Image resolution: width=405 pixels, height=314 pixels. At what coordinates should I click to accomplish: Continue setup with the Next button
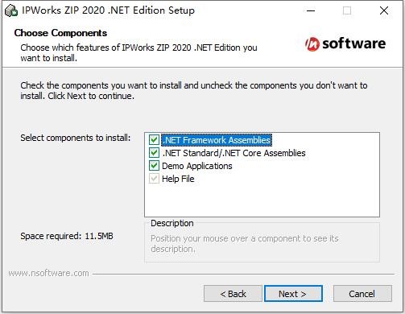(293, 294)
